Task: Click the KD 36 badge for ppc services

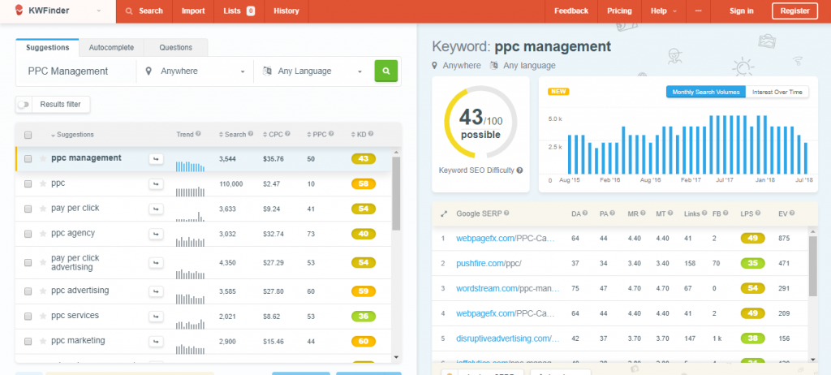Action: tap(364, 316)
